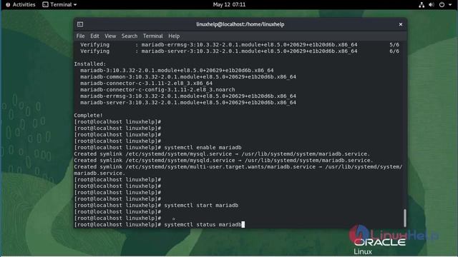Click the Created symlink mysql.service line
The height and width of the screenshot is (257, 458).
coord(222,154)
